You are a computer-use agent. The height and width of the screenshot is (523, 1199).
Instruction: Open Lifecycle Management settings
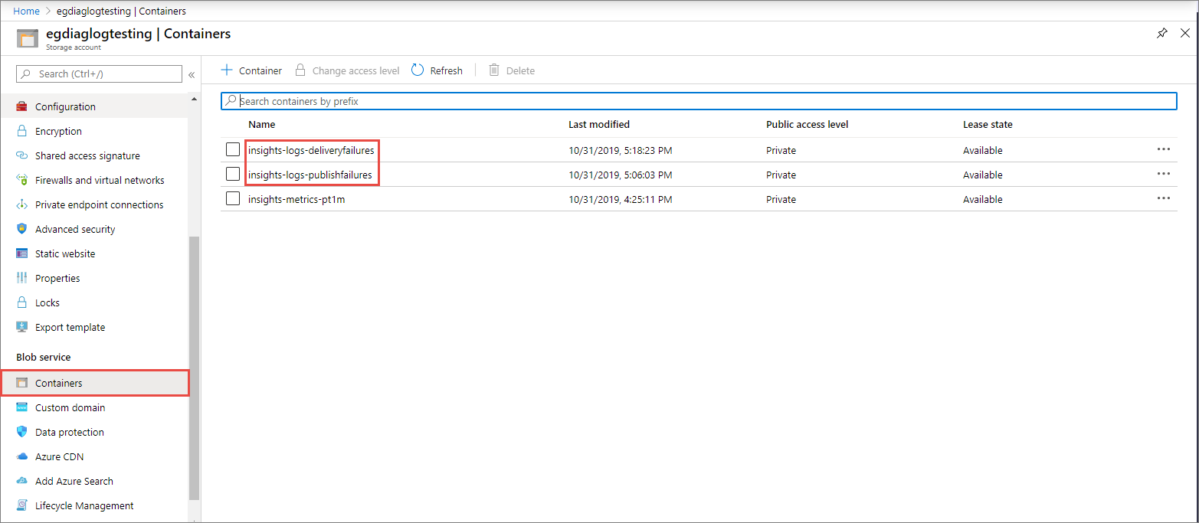(84, 505)
